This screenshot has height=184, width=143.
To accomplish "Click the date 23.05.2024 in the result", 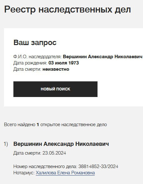I will (x=54, y=153).
